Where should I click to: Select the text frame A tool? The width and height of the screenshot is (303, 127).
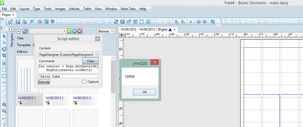click(4, 63)
